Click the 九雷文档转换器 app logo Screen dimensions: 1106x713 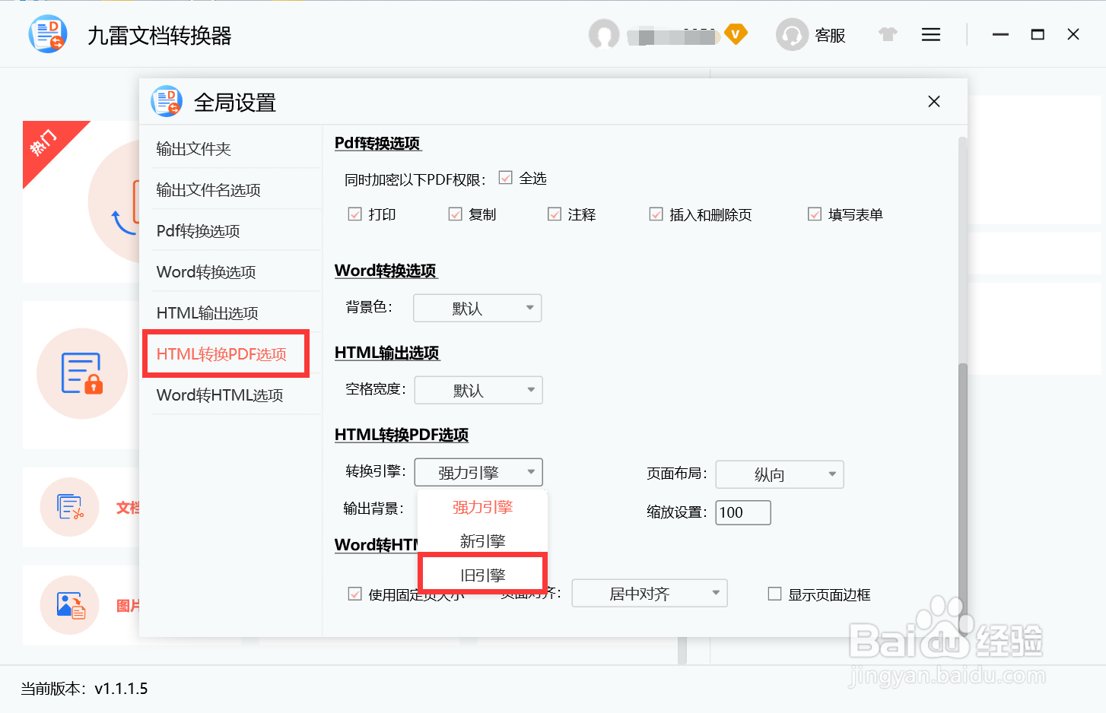click(47, 33)
